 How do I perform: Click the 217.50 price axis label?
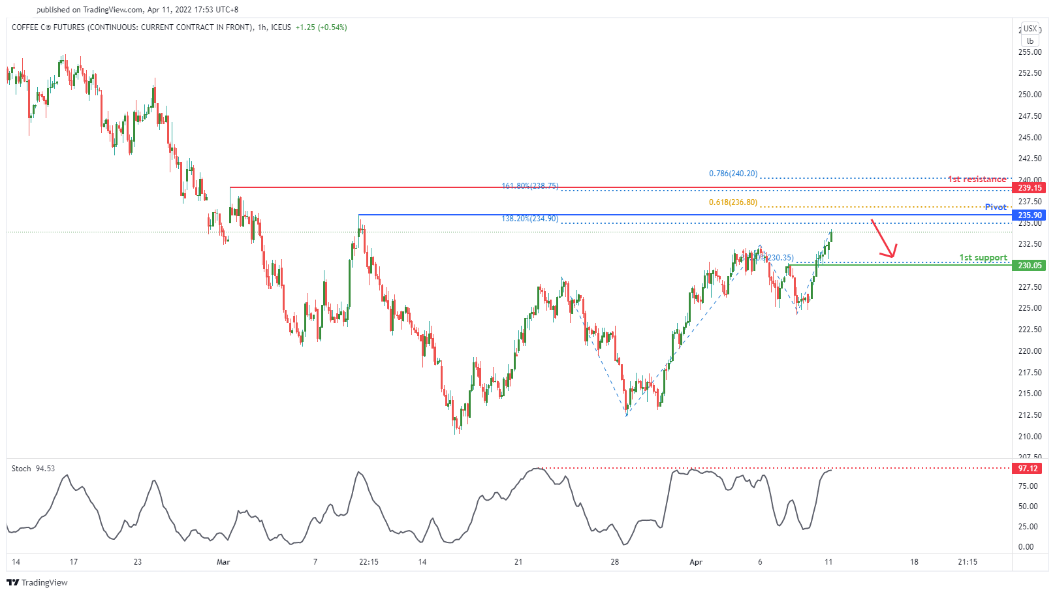click(x=1030, y=373)
